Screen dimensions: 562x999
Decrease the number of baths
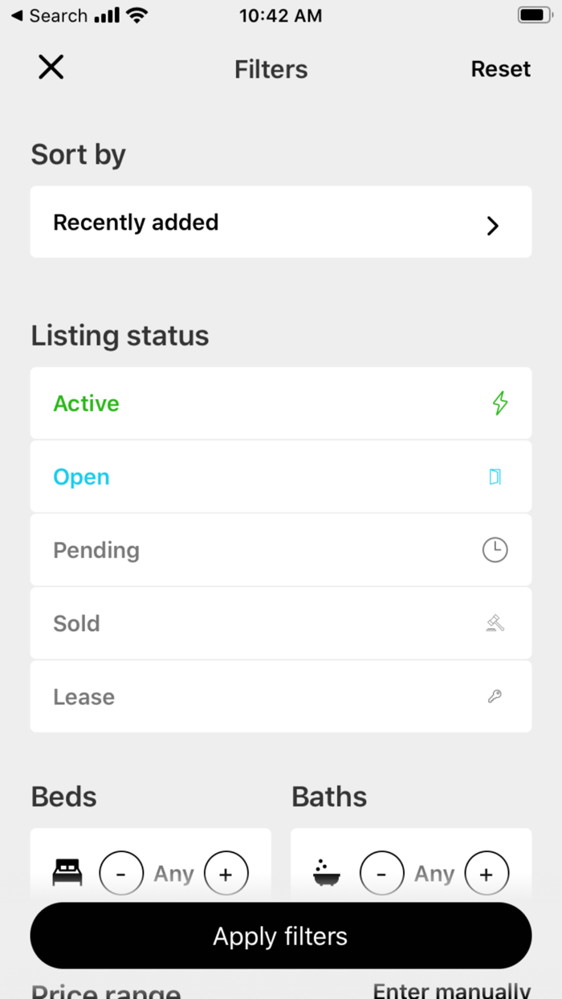tap(381, 874)
